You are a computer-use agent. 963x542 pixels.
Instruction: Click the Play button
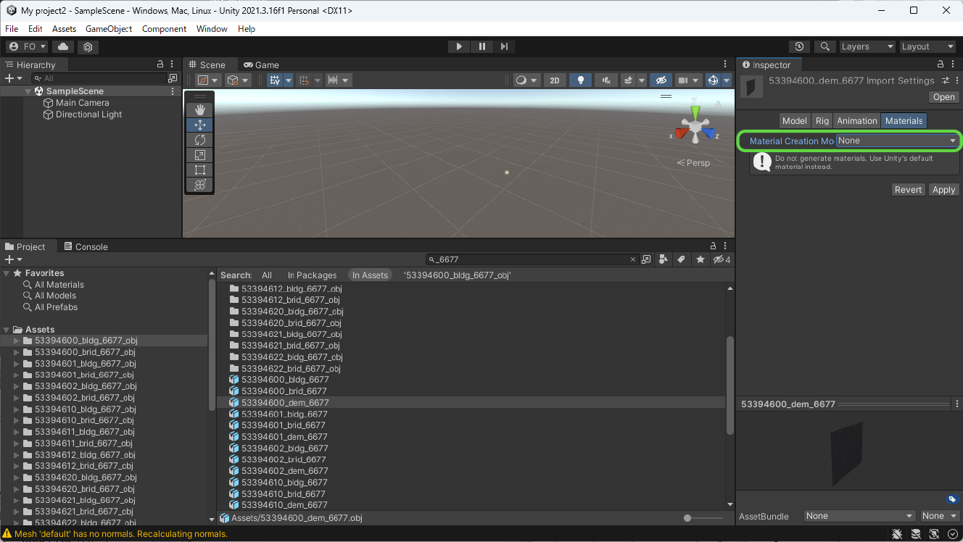point(458,46)
